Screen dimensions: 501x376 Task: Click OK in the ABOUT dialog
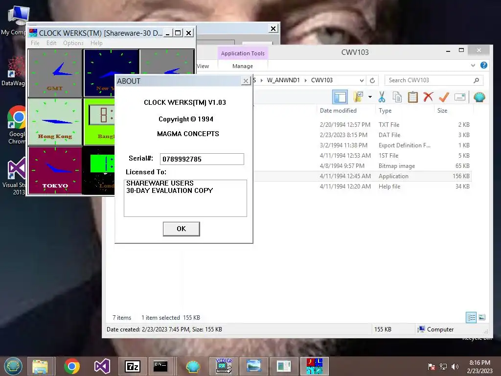pos(181,229)
